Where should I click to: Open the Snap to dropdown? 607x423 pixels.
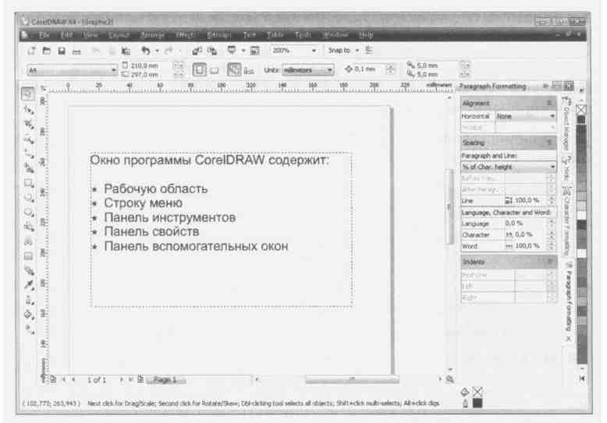coord(357,51)
